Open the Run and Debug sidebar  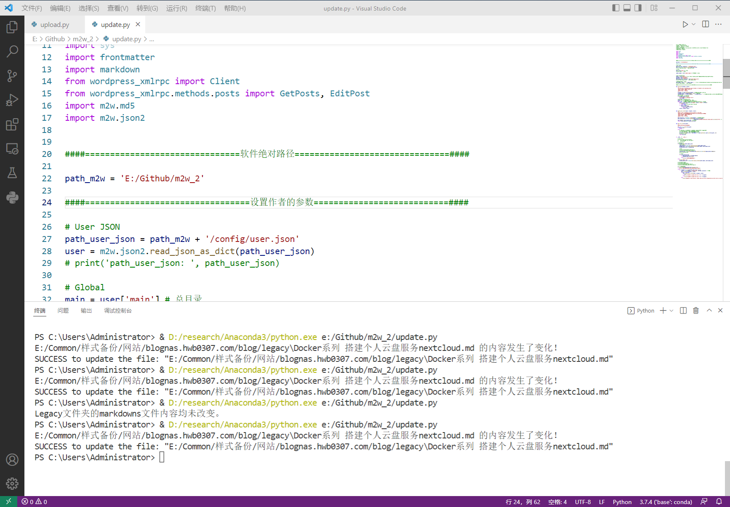[12, 100]
